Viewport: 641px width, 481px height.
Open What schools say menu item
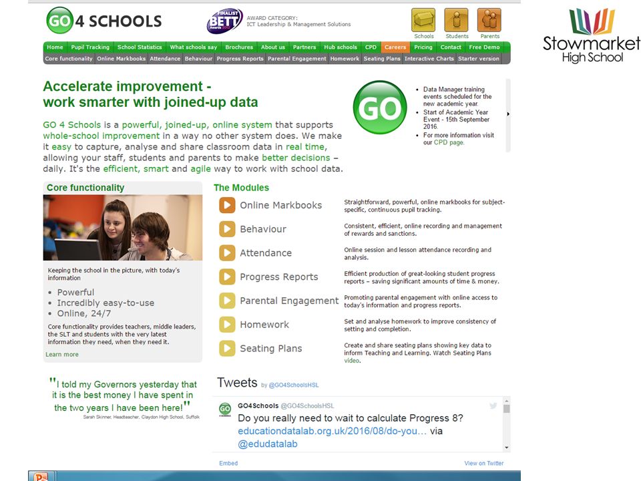[x=194, y=47]
